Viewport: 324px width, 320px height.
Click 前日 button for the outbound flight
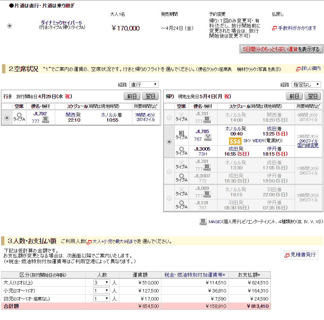(x=132, y=96)
